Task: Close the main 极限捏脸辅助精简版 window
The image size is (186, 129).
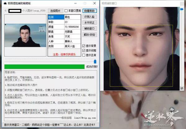Action: coord(95,3)
